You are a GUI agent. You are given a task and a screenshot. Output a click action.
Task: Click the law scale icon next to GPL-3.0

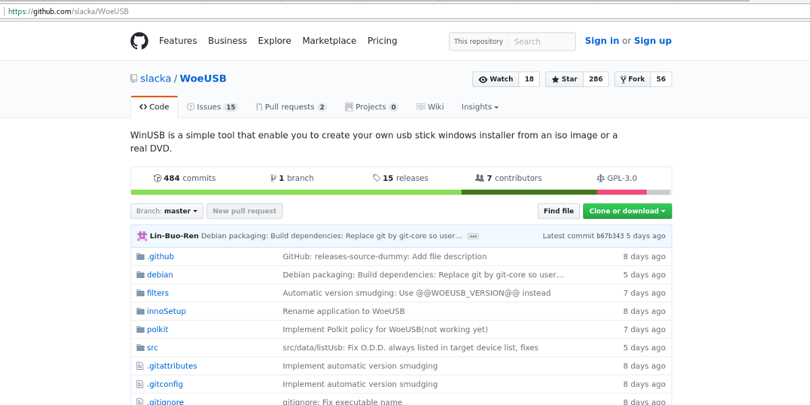(x=601, y=178)
